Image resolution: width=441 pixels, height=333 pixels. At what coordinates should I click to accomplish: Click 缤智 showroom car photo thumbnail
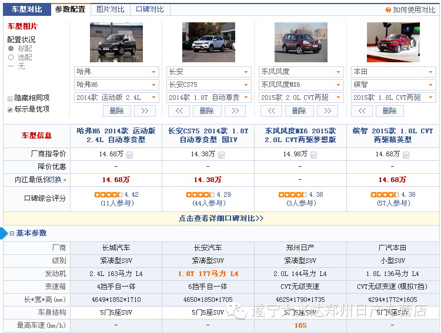pos(393,42)
